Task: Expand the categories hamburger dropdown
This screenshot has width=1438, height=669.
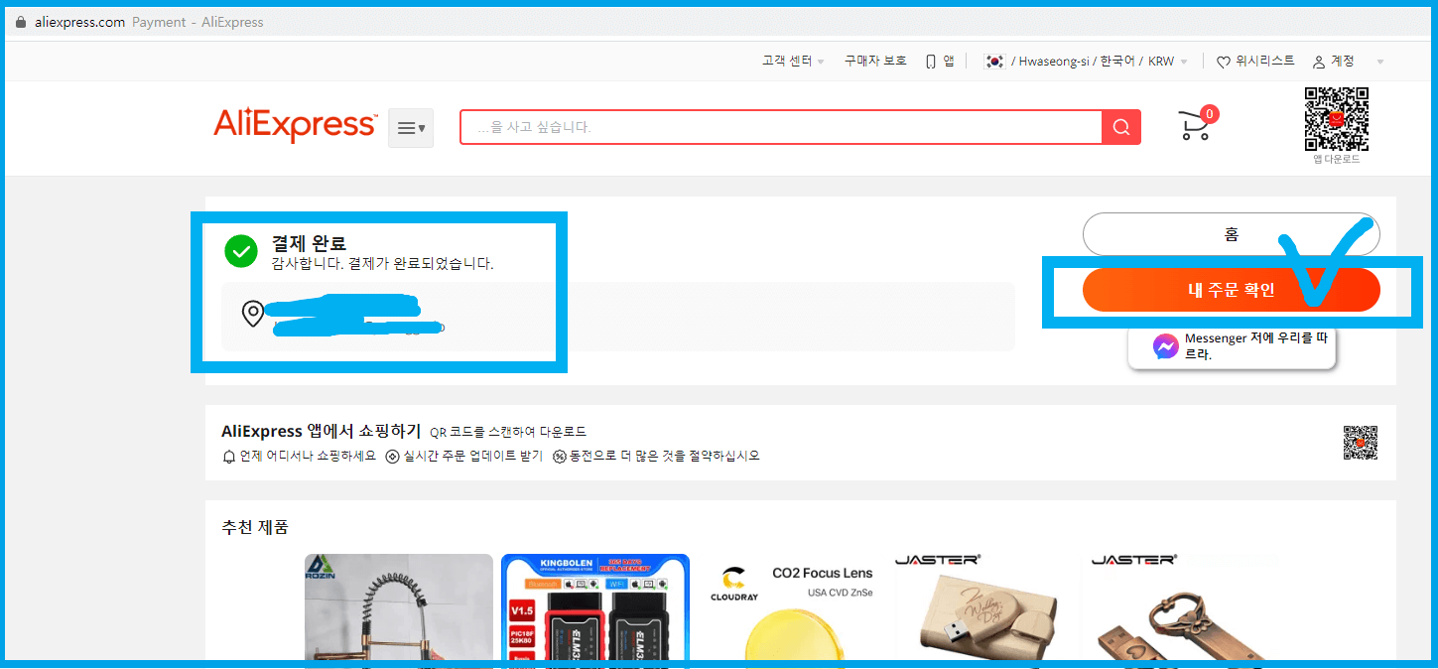Action: click(x=410, y=127)
